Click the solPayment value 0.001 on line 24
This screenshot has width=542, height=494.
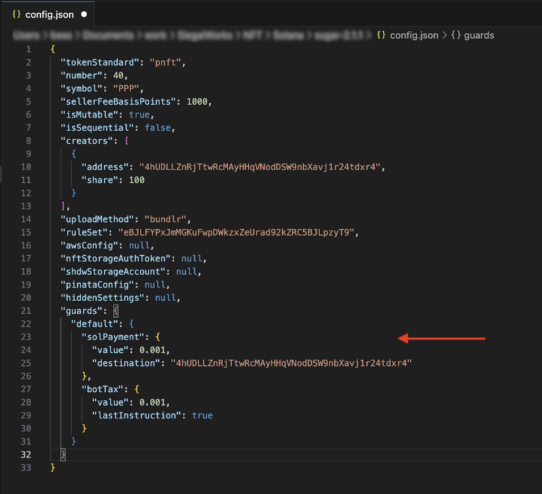click(152, 350)
